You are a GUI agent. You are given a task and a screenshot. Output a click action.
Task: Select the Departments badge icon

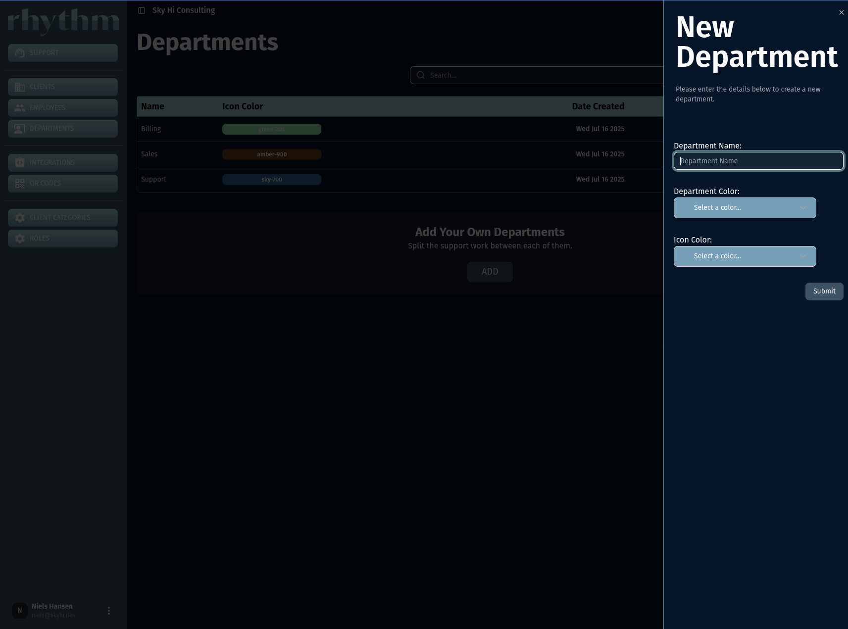pos(20,128)
